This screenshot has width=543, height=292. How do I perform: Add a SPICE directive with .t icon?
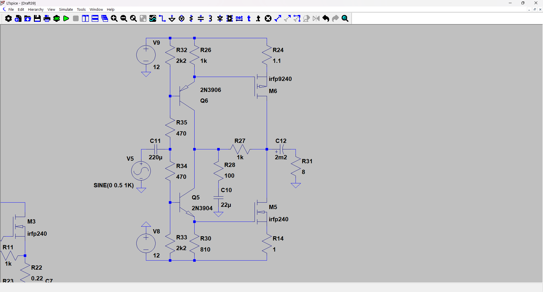(x=258, y=19)
